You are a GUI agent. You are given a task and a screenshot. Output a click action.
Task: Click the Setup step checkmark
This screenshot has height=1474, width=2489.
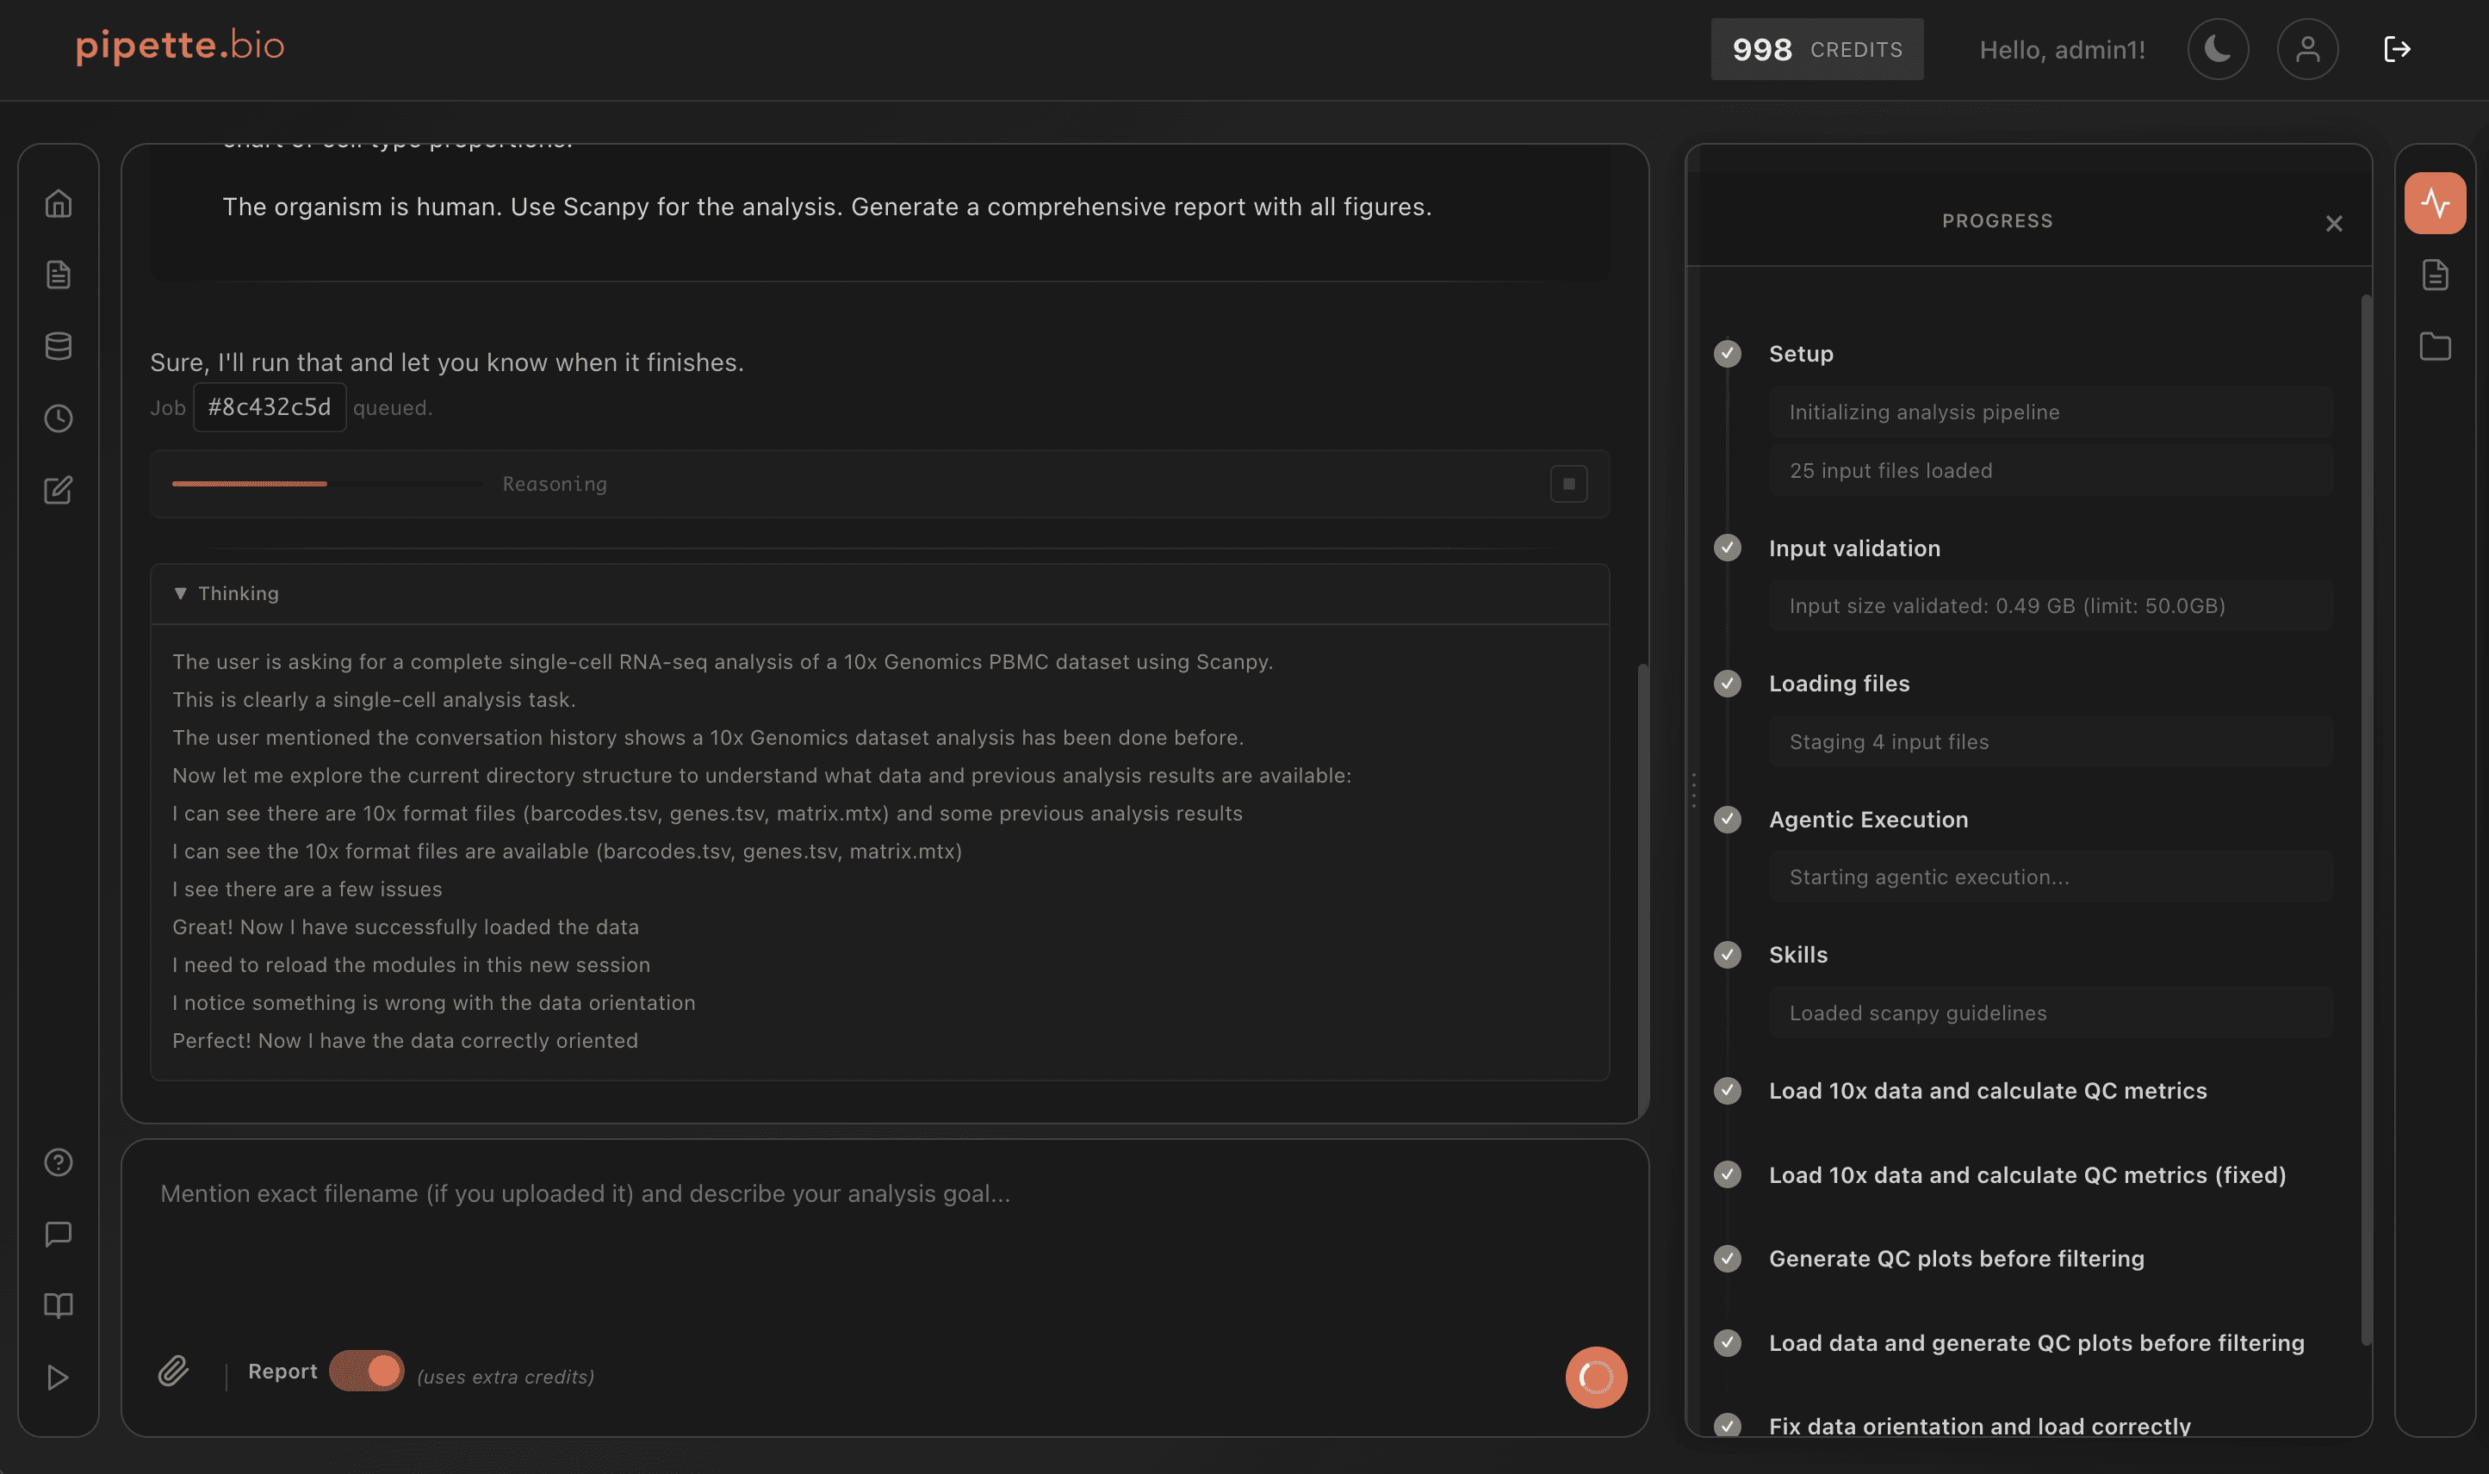click(1727, 354)
